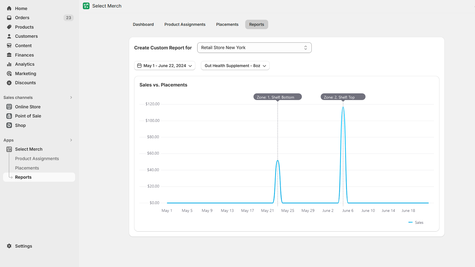This screenshot has height=267, width=475.
Task: Select the Customers person icon
Action: click(x=9, y=36)
